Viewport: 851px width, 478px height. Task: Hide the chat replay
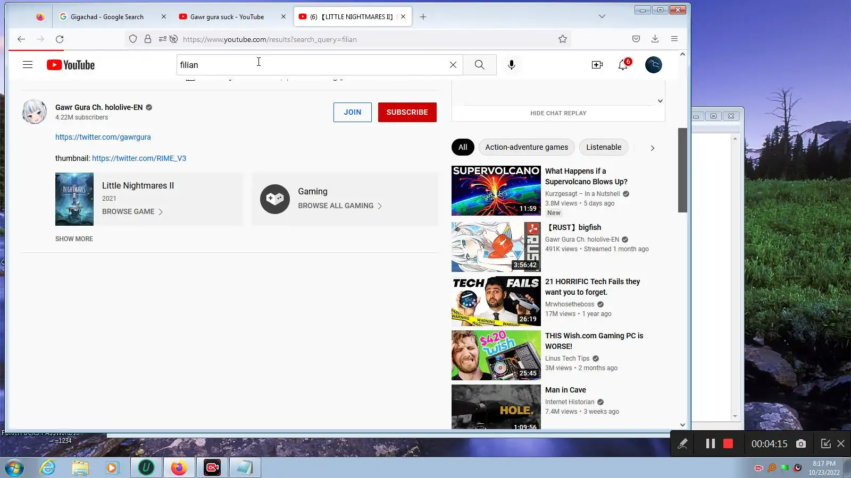[558, 113]
